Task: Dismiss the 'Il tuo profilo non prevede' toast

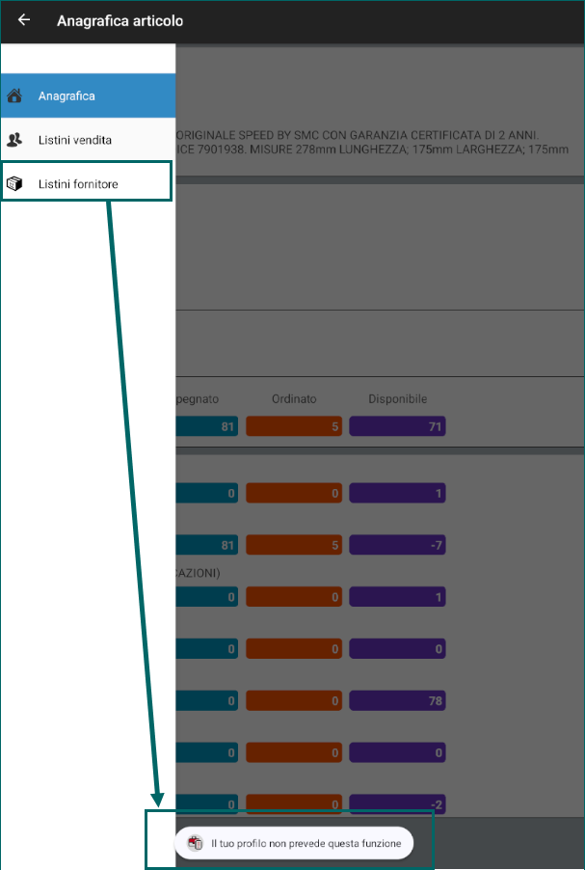Action: tap(294, 843)
